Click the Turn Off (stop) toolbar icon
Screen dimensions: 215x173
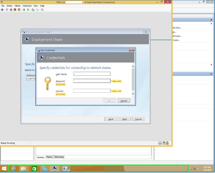point(11,10)
